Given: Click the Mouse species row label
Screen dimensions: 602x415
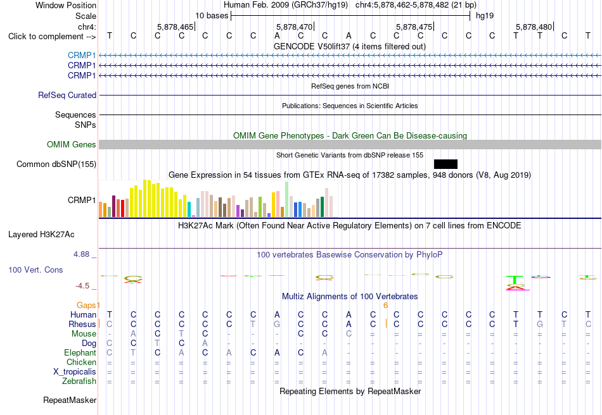Looking at the screenshot, I should [x=84, y=334].
